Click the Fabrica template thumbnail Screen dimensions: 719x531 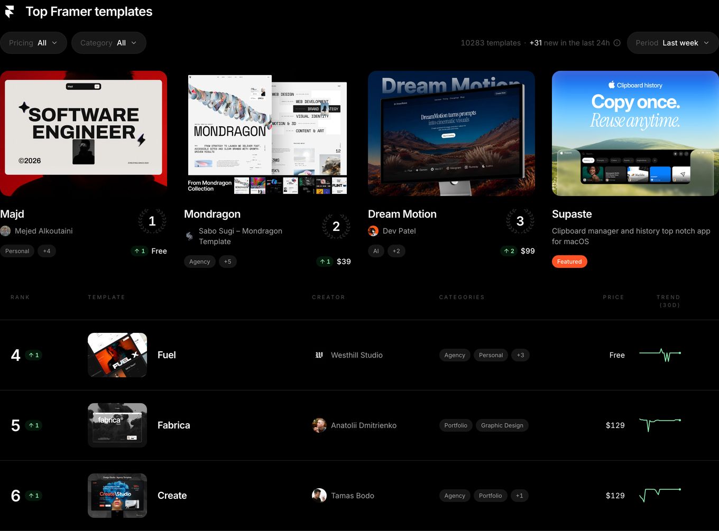click(117, 425)
